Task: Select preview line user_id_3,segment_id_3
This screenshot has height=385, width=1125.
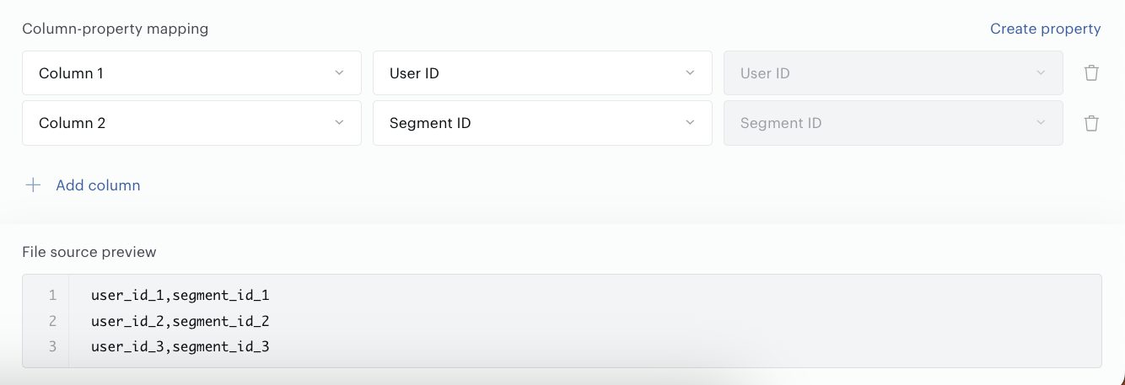Action: (180, 346)
